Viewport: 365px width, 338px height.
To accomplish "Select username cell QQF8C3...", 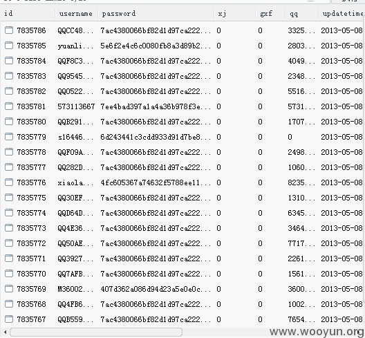I will [x=75, y=61].
